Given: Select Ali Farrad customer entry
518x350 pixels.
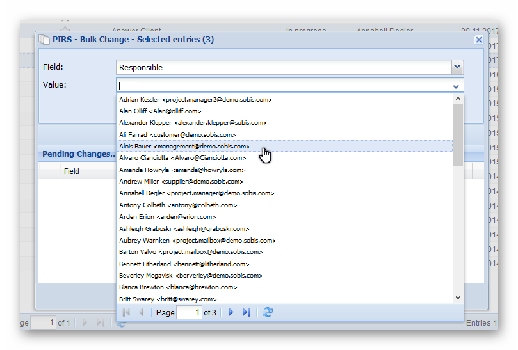Looking at the screenshot, I should (x=177, y=135).
